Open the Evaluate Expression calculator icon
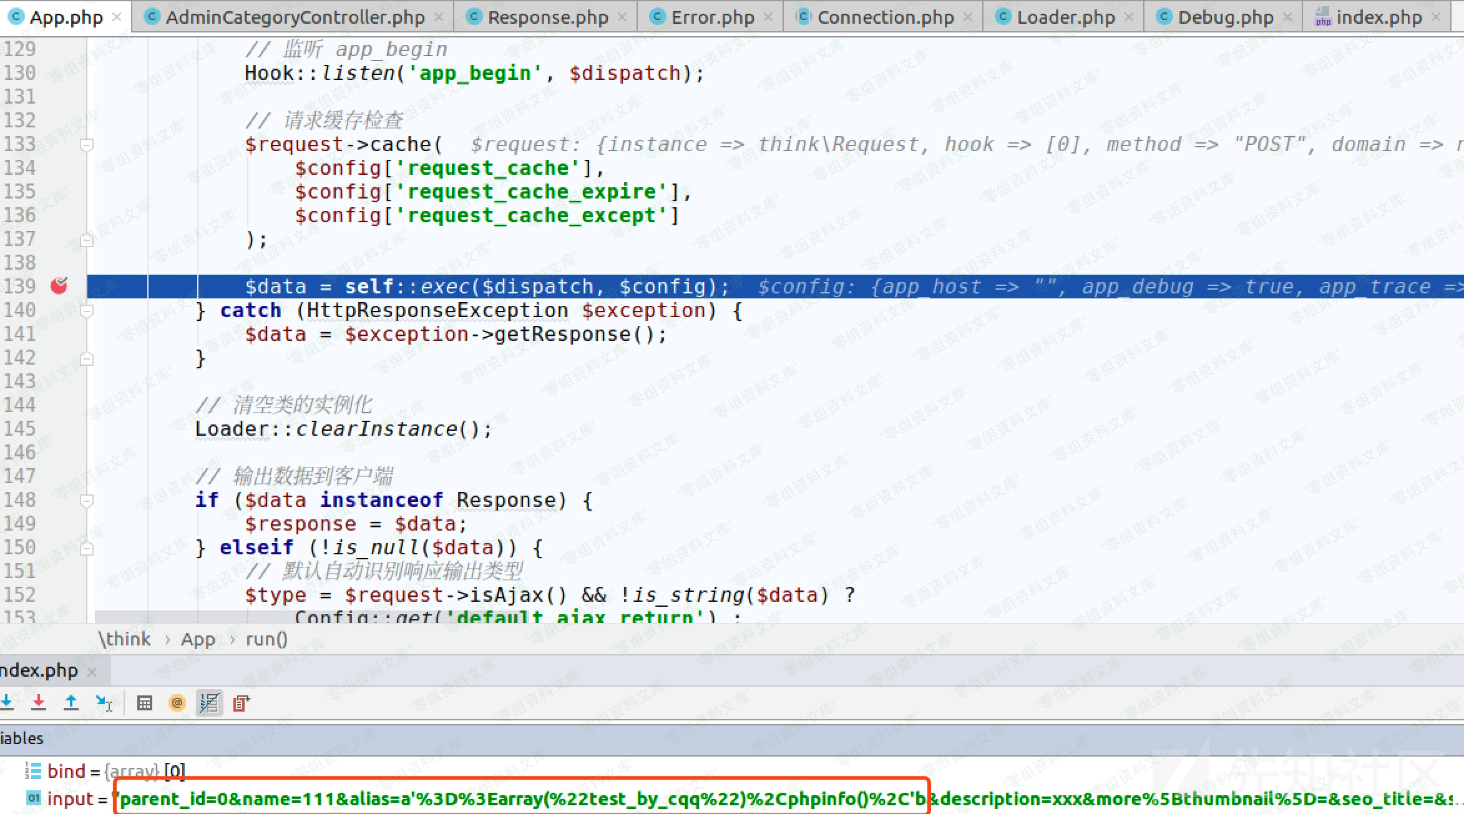 click(x=145, y=704)
